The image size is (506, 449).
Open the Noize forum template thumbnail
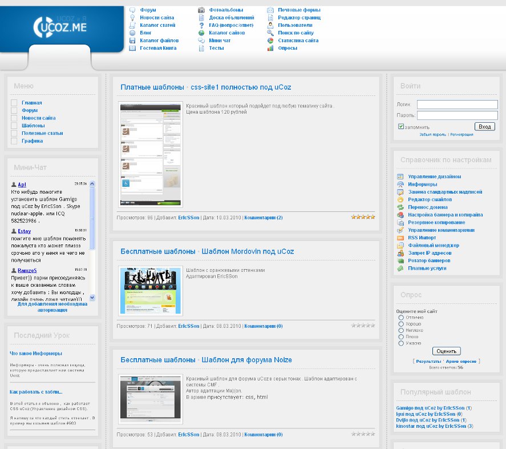[151, 399]
